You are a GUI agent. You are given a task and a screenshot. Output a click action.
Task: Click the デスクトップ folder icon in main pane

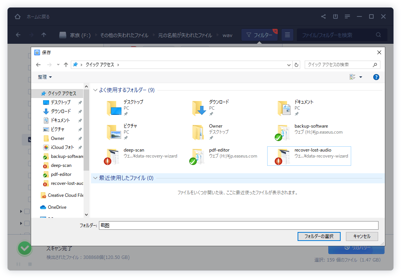114,108
